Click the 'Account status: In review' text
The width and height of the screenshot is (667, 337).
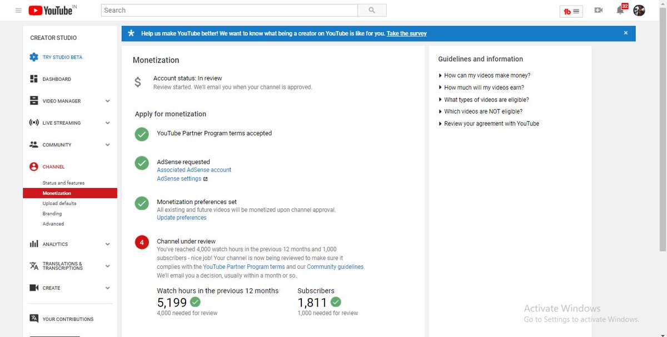click(187, 78)
